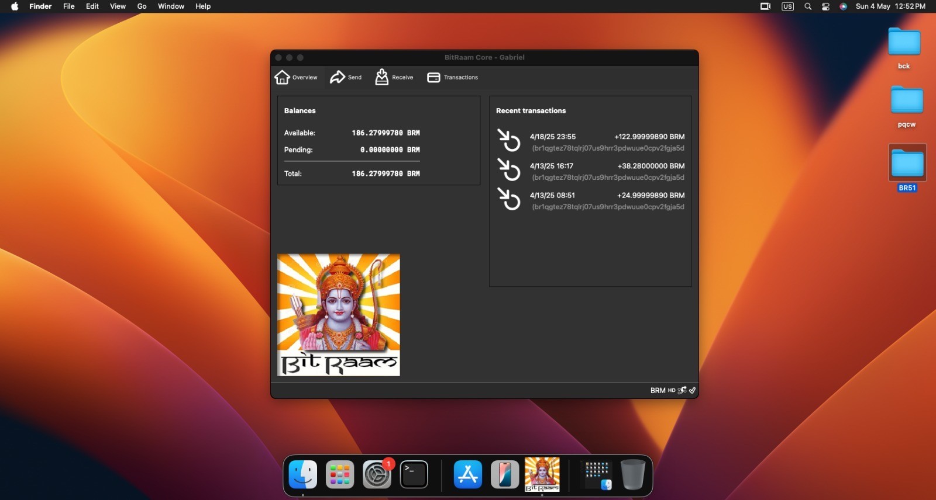Go to the Transactions tab
The height and width of the screenshot is (500, 936).
(x=453, y=77)
